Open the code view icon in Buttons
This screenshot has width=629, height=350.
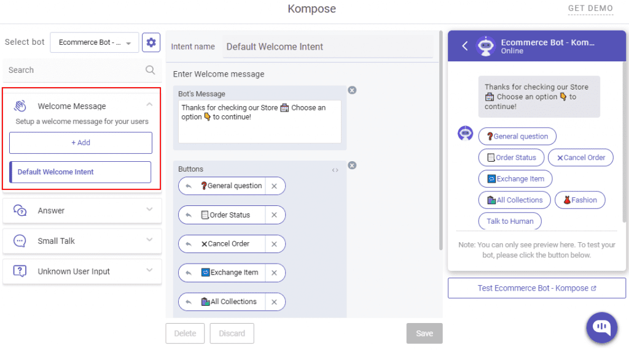(x=335, y=170)
